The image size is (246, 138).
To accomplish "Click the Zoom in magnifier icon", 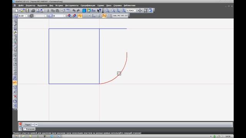I will coord(113,11).
